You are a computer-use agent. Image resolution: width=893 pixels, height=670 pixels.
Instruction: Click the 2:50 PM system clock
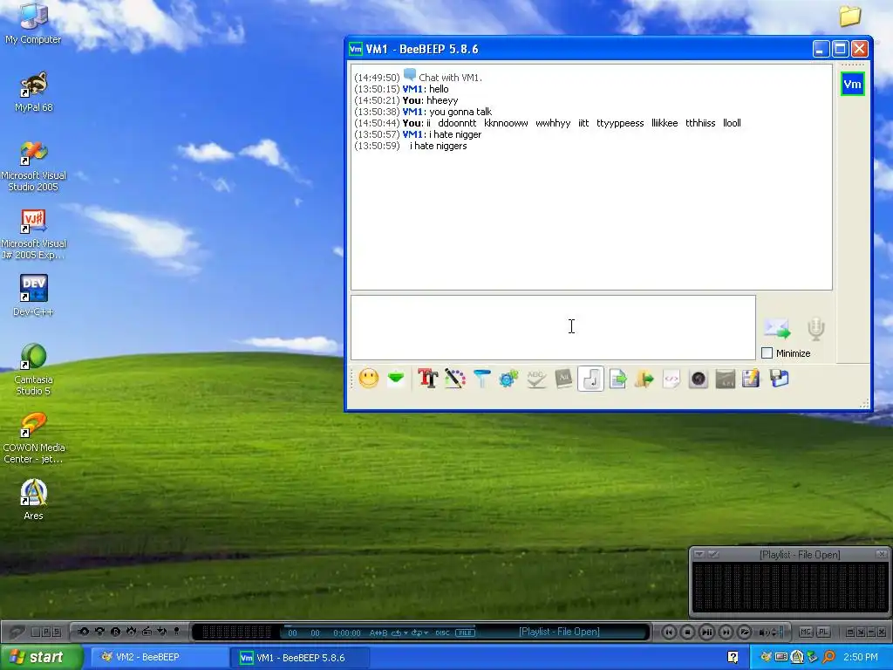click(861, 658)
